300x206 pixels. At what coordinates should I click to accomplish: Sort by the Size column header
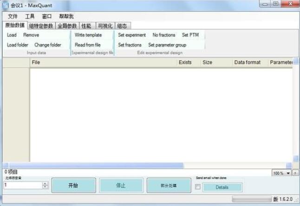(x=216, y=62)
